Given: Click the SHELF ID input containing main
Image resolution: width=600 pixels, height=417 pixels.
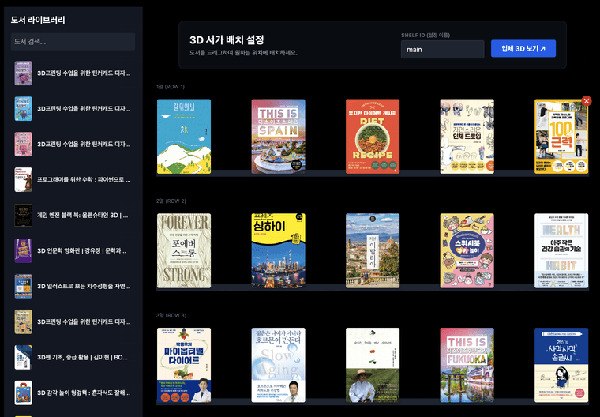Looking at the screenshot, I should coord(441,50).
